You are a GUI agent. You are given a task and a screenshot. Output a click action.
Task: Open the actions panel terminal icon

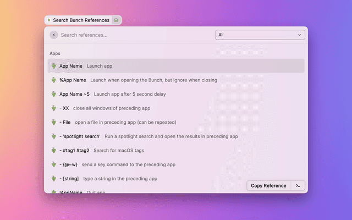[298, 185]
